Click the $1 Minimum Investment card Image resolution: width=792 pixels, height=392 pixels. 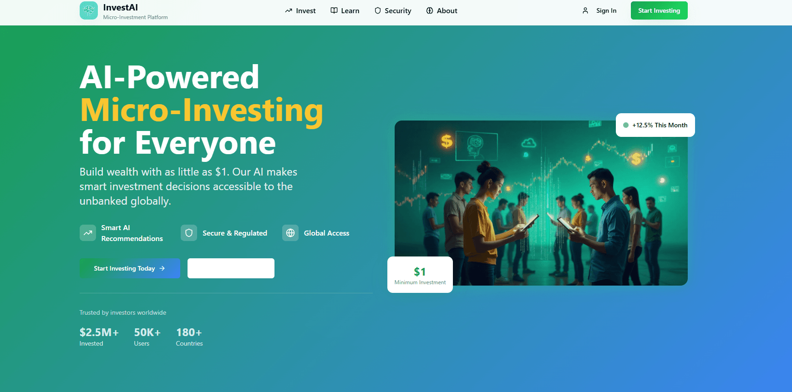[x=420, y=275]
